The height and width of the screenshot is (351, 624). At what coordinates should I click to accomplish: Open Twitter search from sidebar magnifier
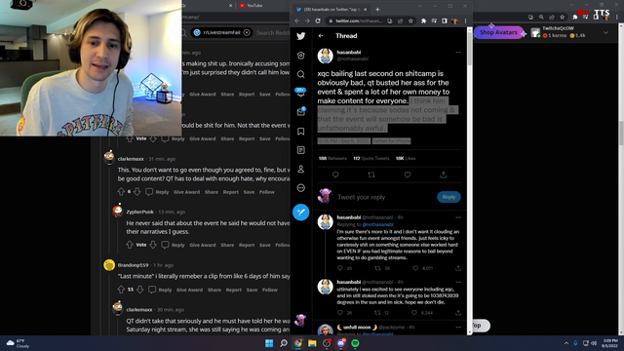click(301, 74)
